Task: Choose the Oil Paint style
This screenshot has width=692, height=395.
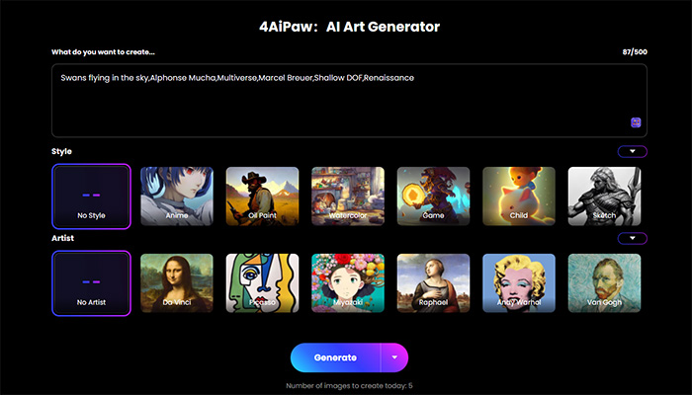Action: click(x=262, y=197)
